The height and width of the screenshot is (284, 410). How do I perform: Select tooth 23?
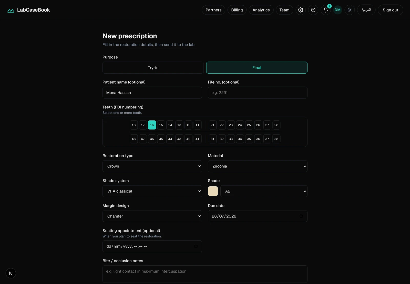point(231,125)
